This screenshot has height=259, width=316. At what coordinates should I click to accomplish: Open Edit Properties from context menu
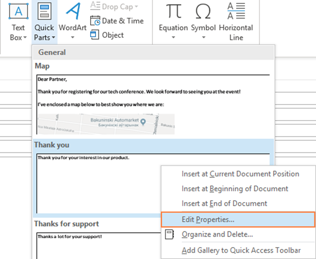(x=238, y=219)
